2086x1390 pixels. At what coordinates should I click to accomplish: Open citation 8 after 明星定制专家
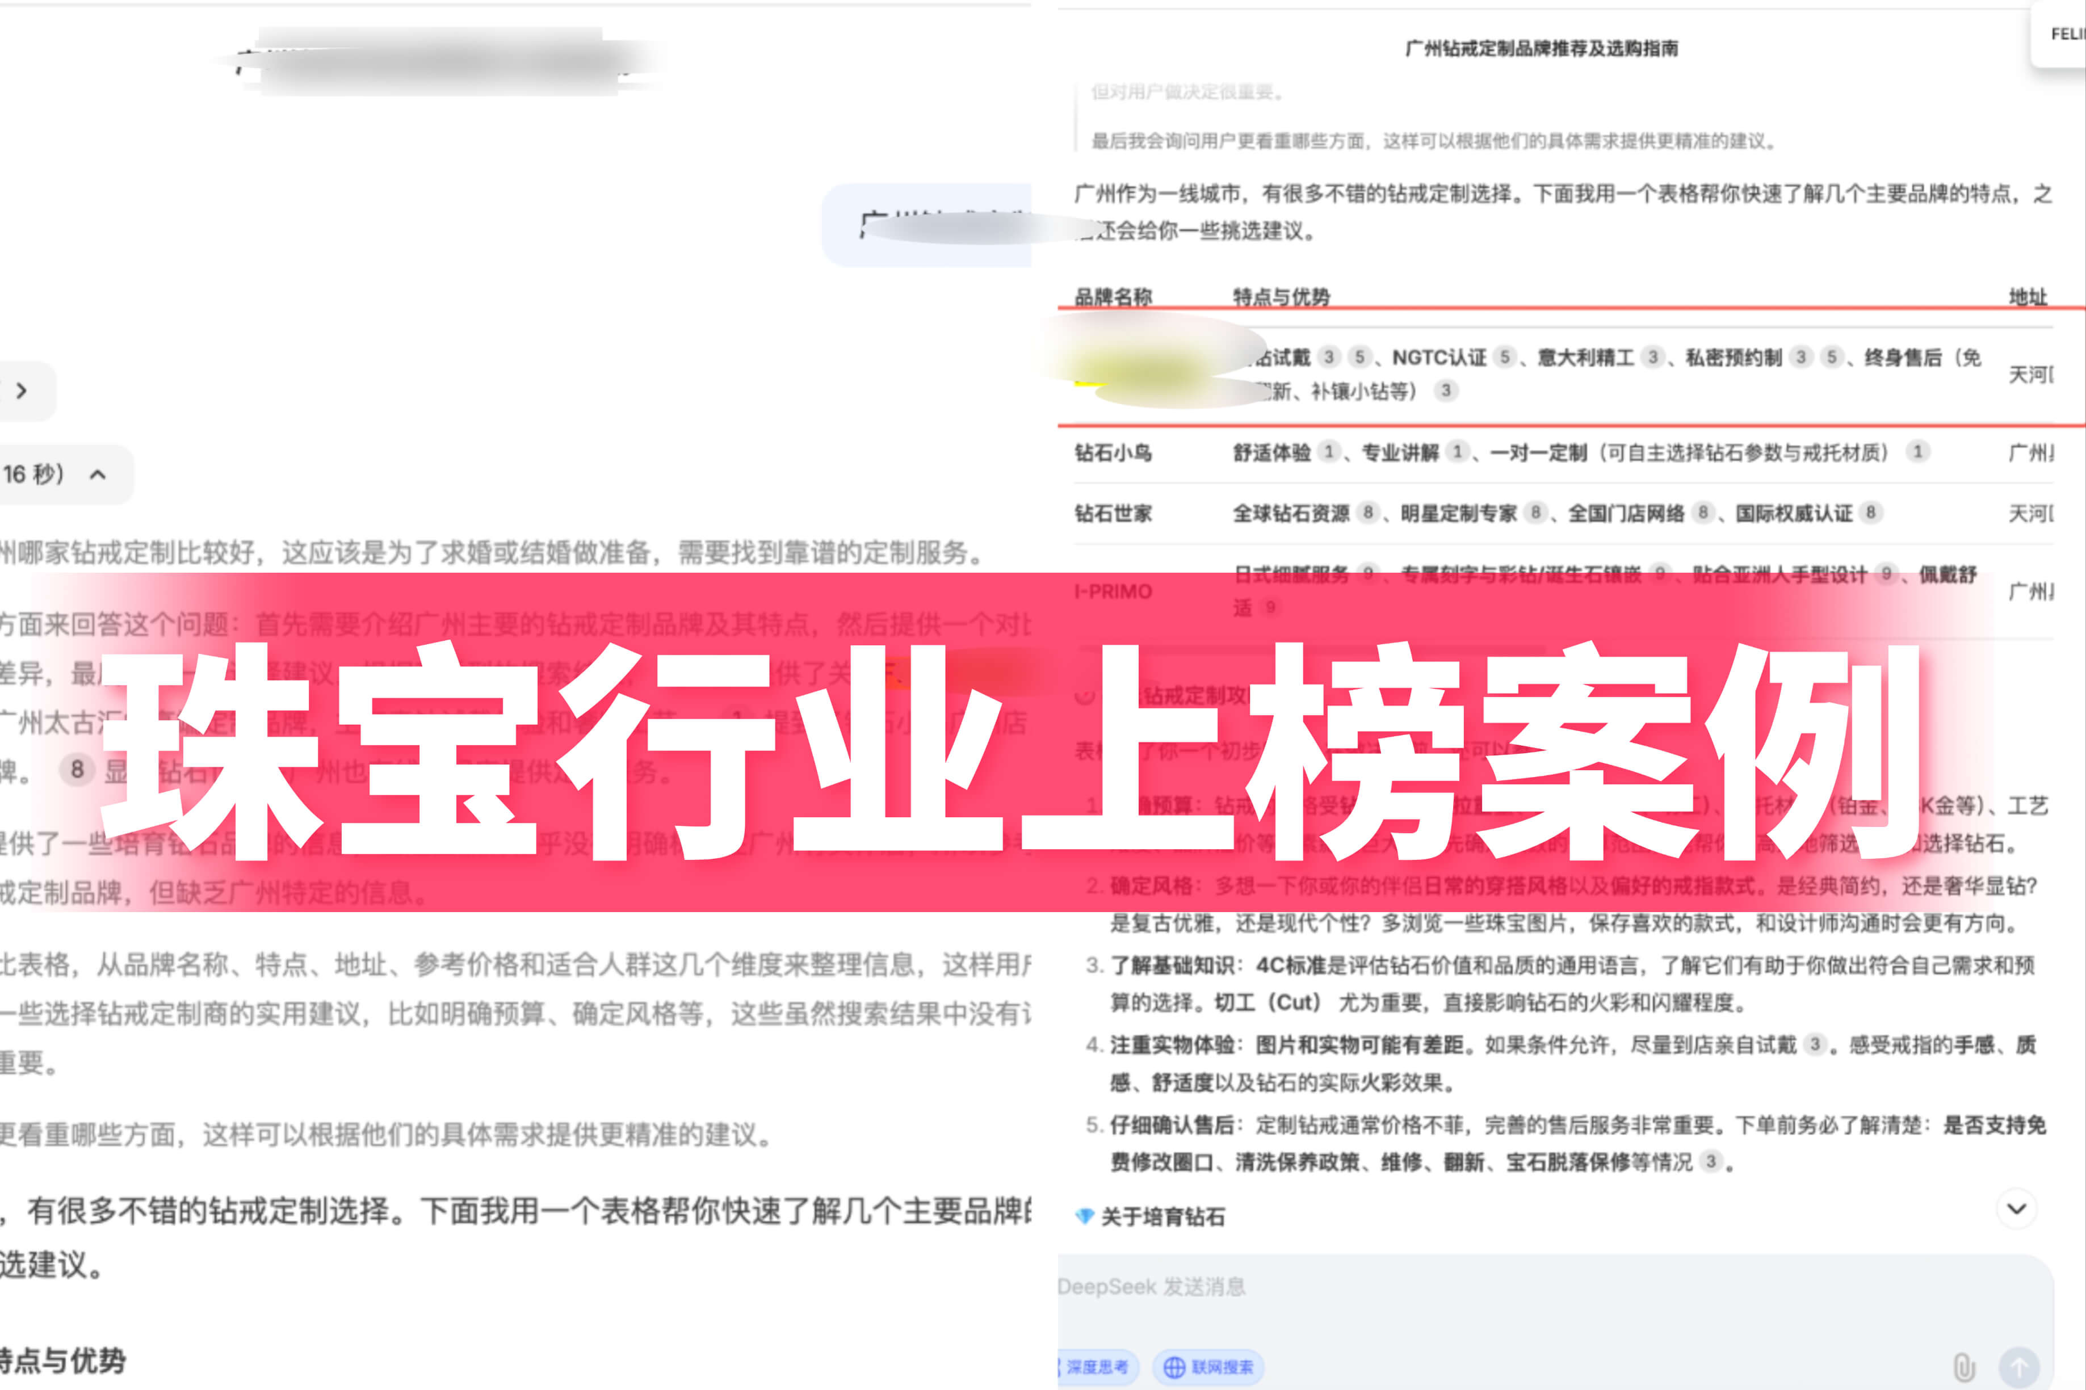(1535, 513)
